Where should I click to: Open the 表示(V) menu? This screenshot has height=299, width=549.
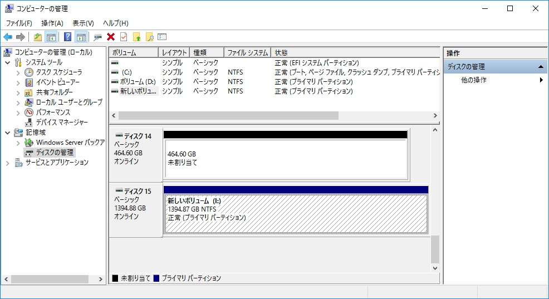coord(83,23)
